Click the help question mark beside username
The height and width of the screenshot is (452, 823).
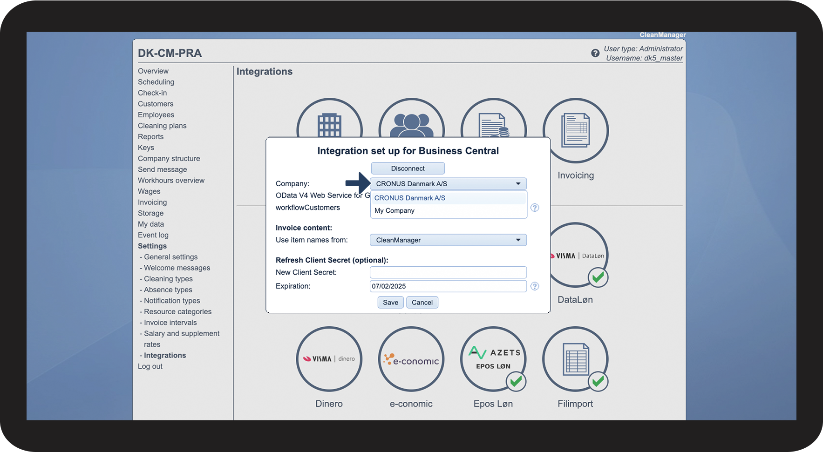595,53
